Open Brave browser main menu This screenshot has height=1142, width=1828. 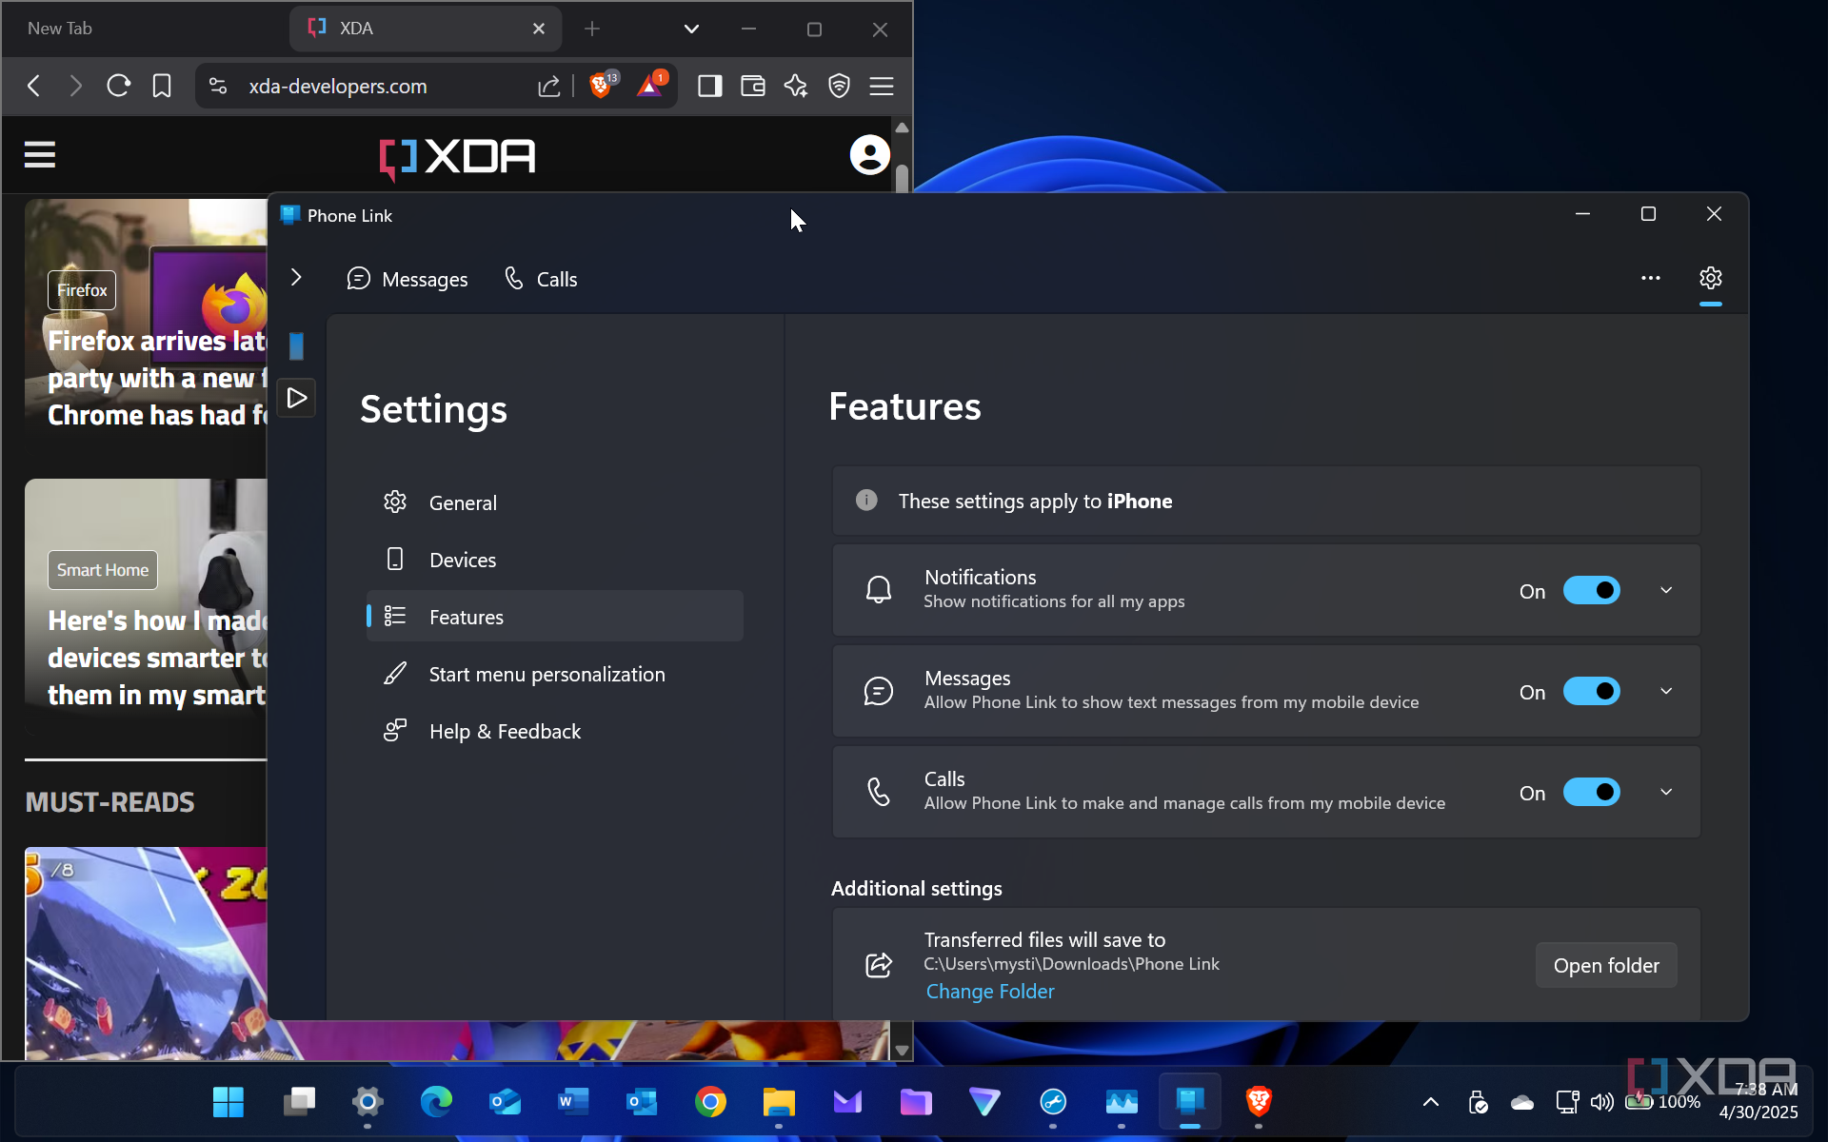[x=882, y=87]
